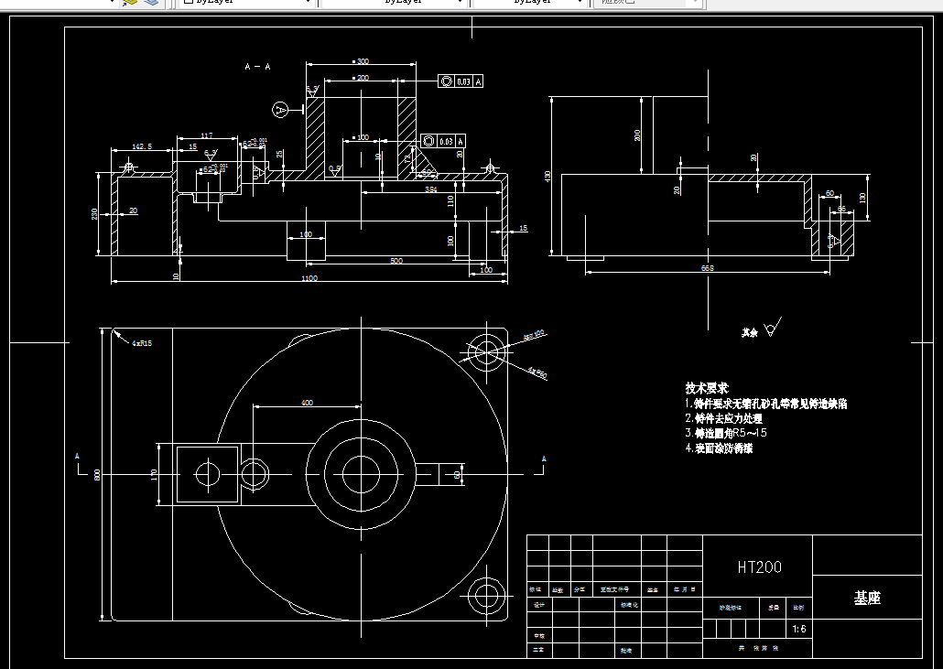Click the 170 dimension in plan view
This screenshot has height=669, width=943.
click(154, 475)
